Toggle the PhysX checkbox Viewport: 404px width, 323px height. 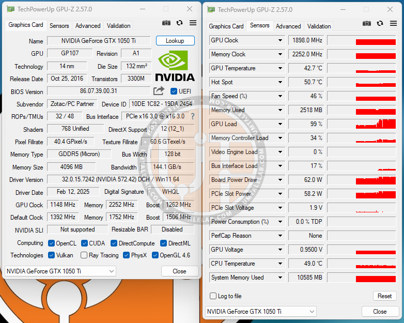pyautogui.click(x=126, y=255)
